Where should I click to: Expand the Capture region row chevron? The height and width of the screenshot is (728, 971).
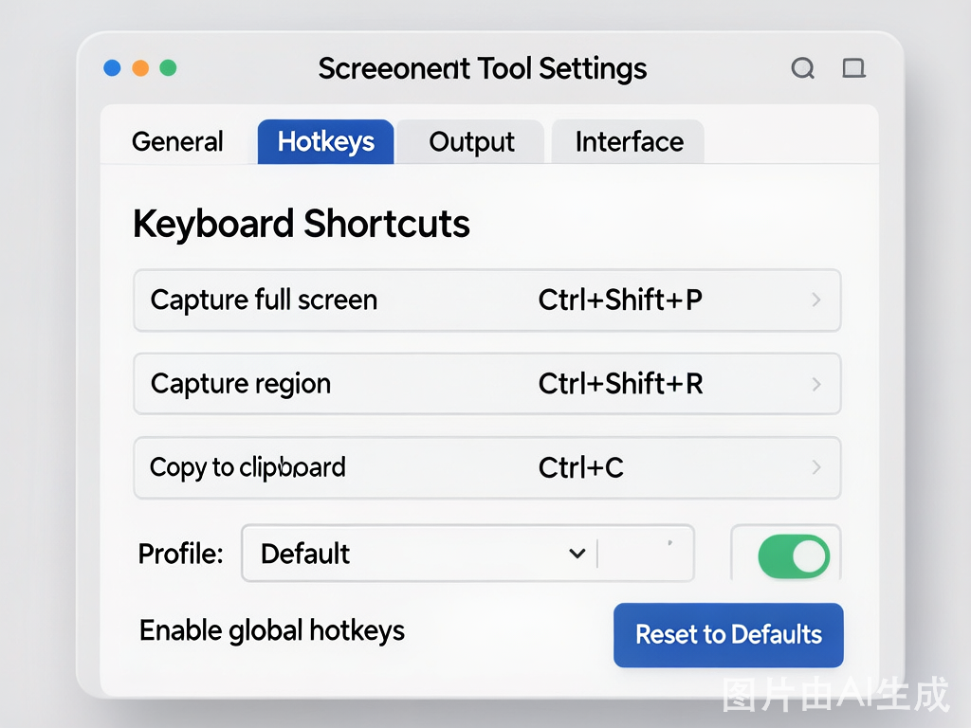pyautogui.click(x=816, y=384)
